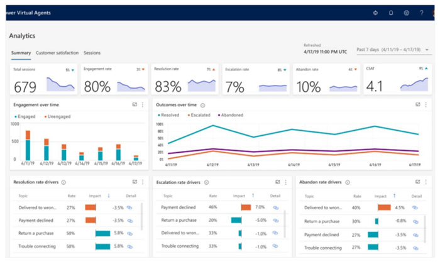The image size is (440, 264).
Task: Toggle the Engaged legend item
Action: (25, 116)
